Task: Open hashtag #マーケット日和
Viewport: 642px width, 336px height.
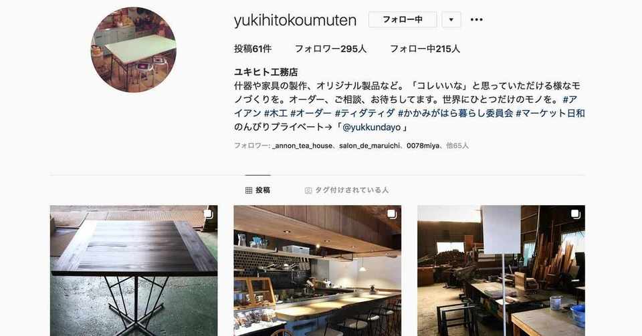Action: tap(550, 114)
